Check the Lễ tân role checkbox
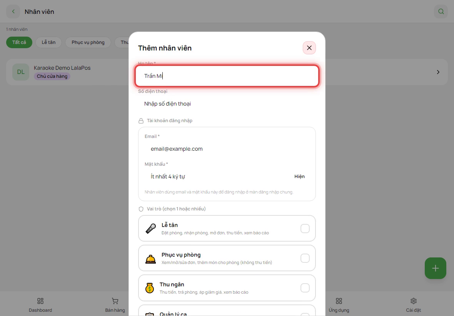The image size is (454, 316). coord(305,229)
